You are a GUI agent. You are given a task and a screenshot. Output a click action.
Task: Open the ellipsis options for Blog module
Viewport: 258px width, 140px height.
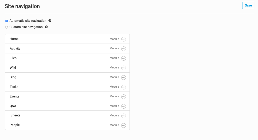[x=124, y=78]
